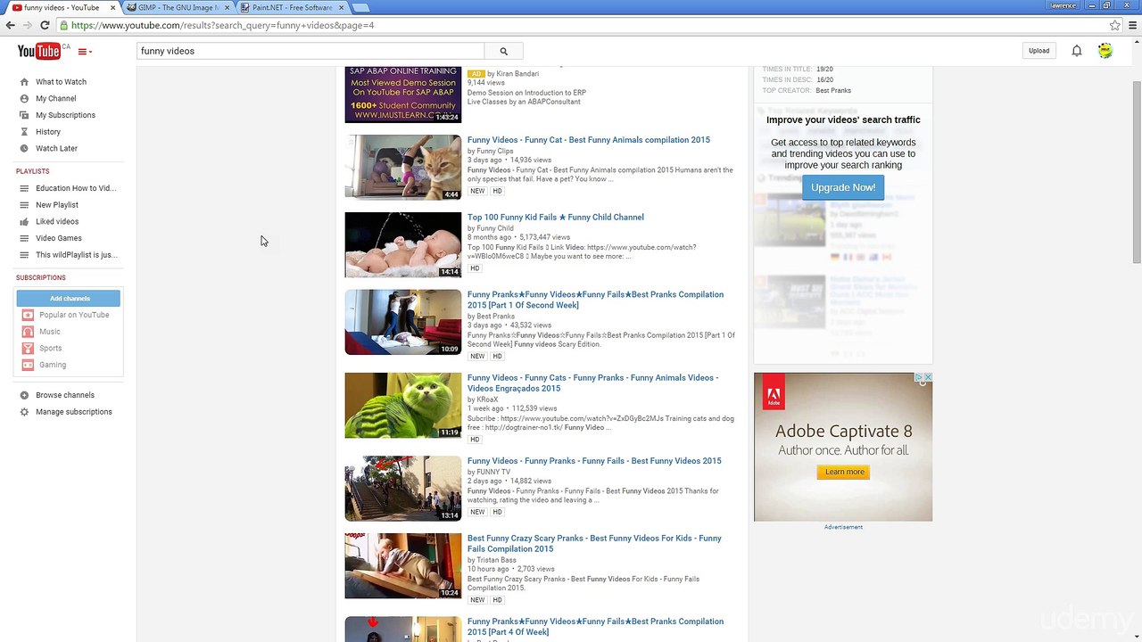Image resolution: width=1142 pixels, height=642 pixels.
Task: Switch to the Paint.NET browser tab
Action: click(x=292, y=7)
